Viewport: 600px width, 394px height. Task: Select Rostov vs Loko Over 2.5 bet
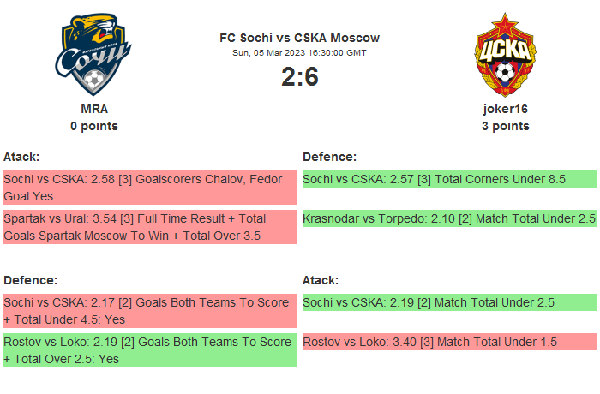pos(150,350)
